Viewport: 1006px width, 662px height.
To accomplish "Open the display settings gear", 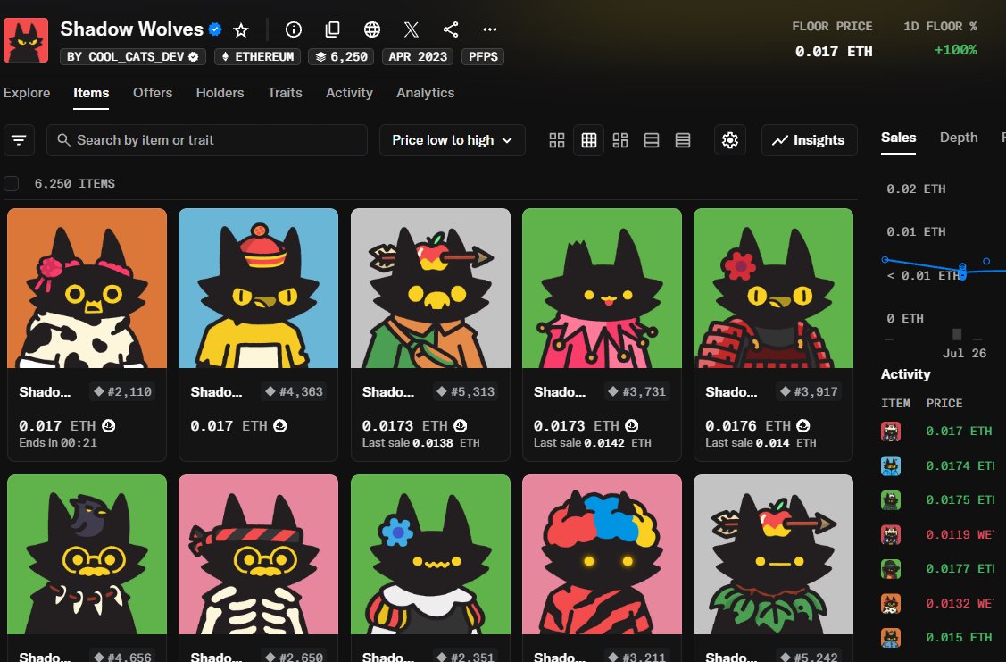I will pyautogui.click(x=730, y=140).
